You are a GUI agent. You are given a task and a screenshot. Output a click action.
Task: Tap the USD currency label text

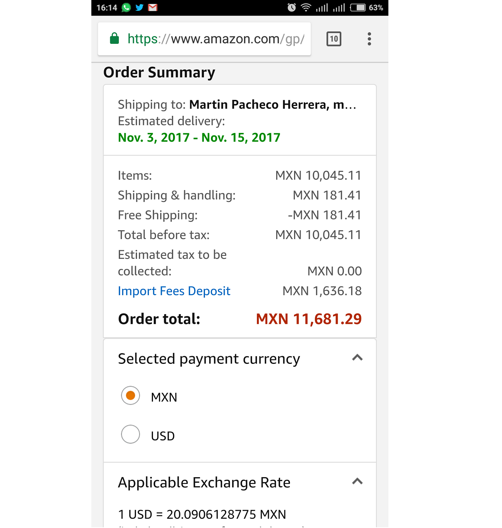click(163, 436)
